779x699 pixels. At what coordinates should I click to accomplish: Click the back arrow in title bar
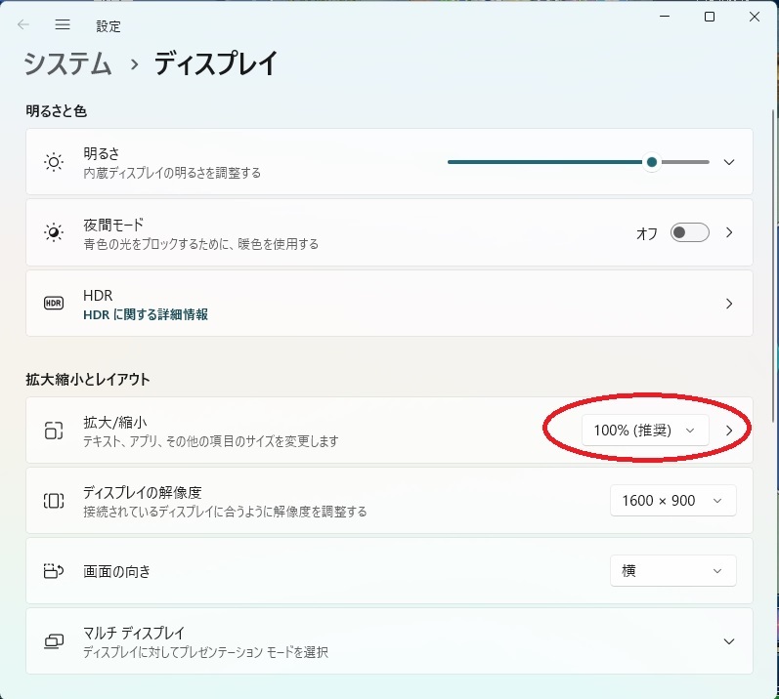pyautogui.click(x=23, y=24)
